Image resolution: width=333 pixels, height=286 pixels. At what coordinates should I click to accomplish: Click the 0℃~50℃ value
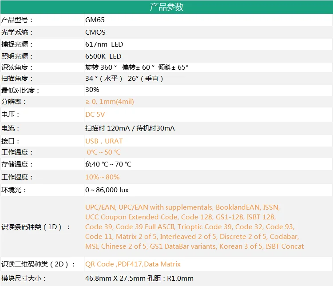click(103, 152)
